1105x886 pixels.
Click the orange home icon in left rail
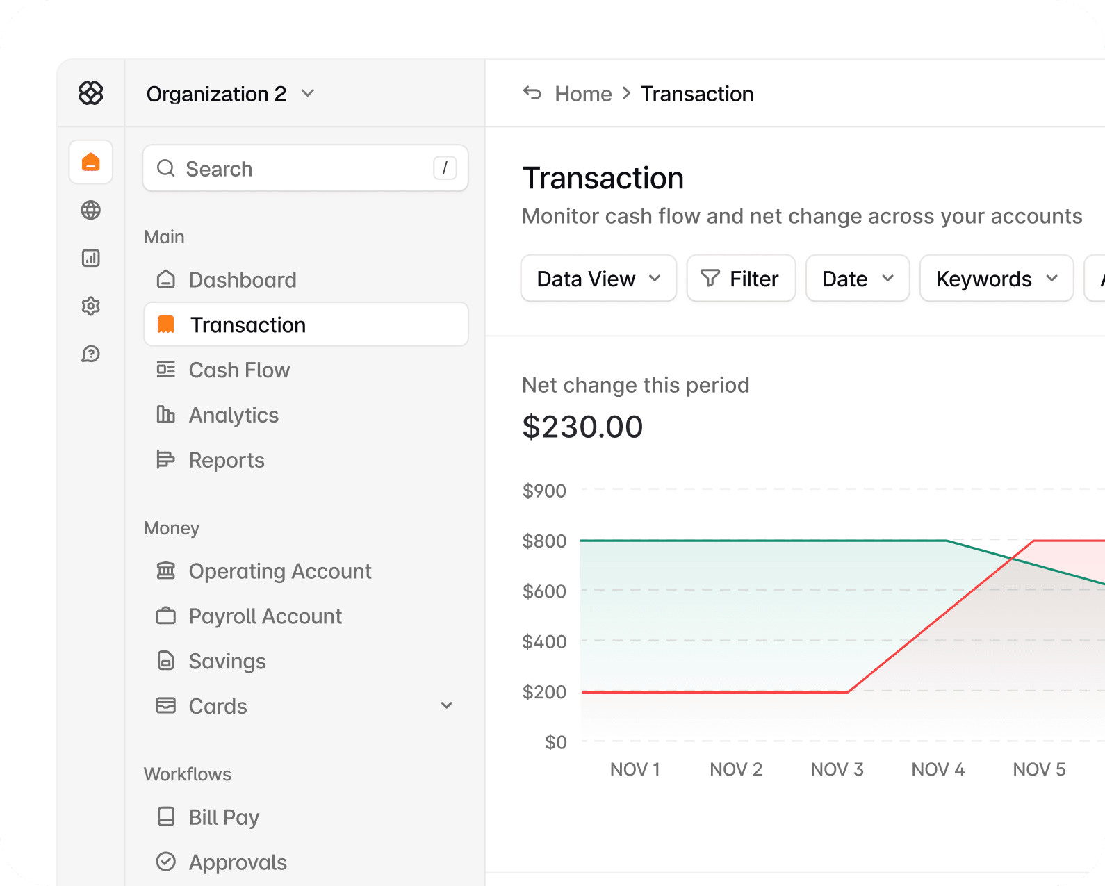[90, 162]
